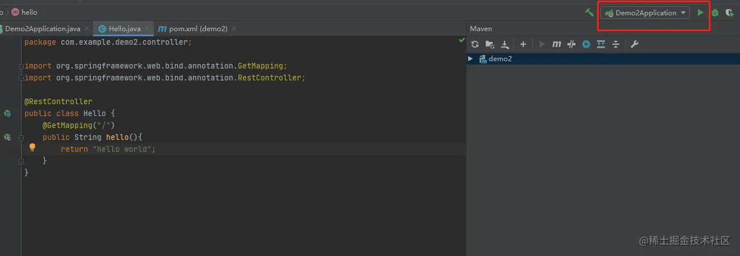Click Generate Sources and Update Folders icon

490,44
